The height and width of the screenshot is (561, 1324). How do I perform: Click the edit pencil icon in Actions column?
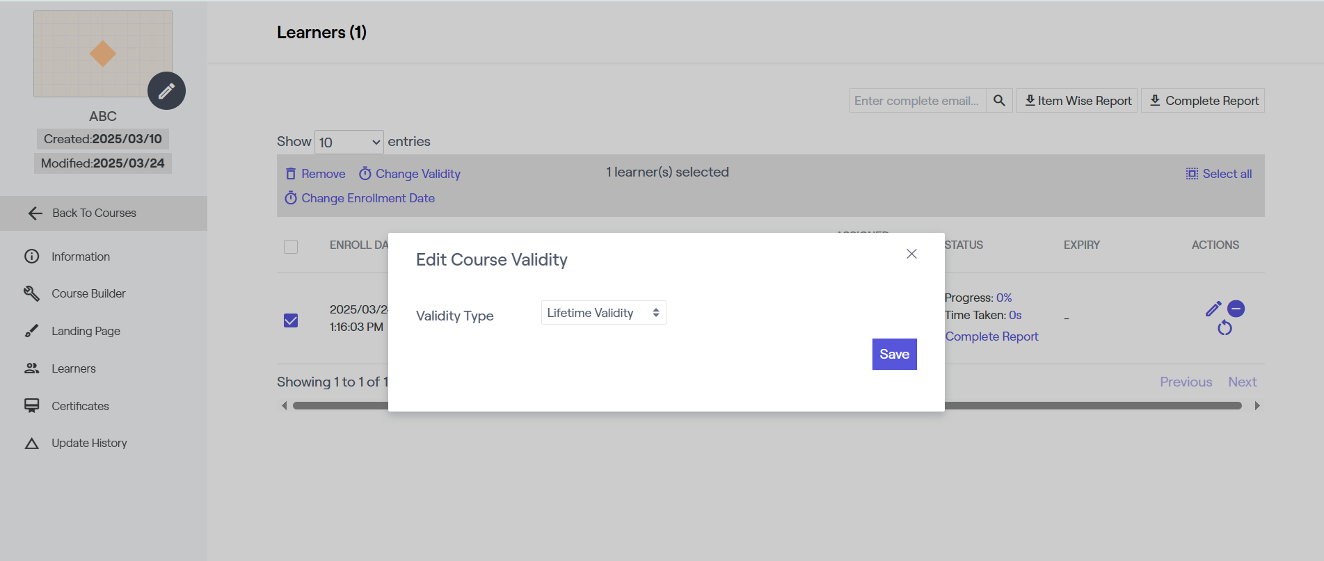pos(1213,309)
